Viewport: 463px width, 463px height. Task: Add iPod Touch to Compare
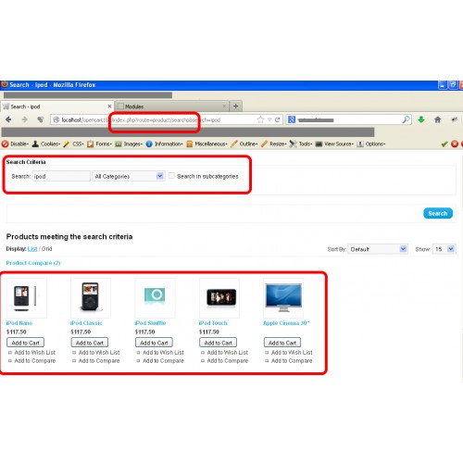coord(228,361)
